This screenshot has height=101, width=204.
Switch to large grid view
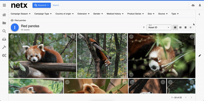[180, 27]
